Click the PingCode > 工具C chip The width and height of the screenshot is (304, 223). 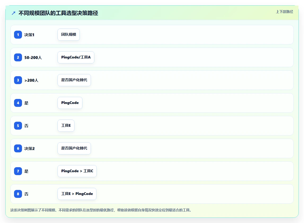(77, 171)
